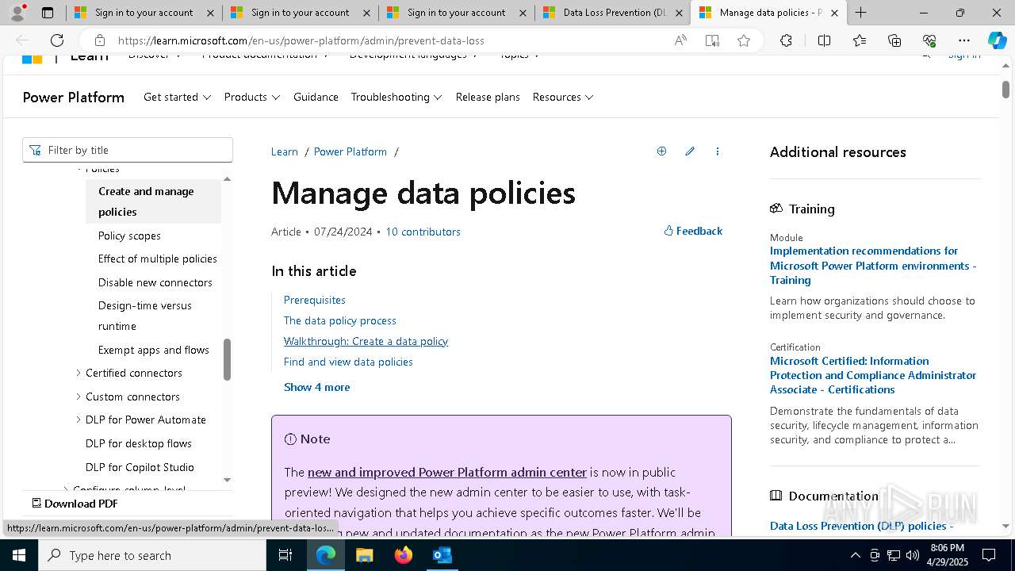The height and width of the screenshot is (571, 1015).
Task: Open the Guidance menu item
Action: click(x=316, y=97)
